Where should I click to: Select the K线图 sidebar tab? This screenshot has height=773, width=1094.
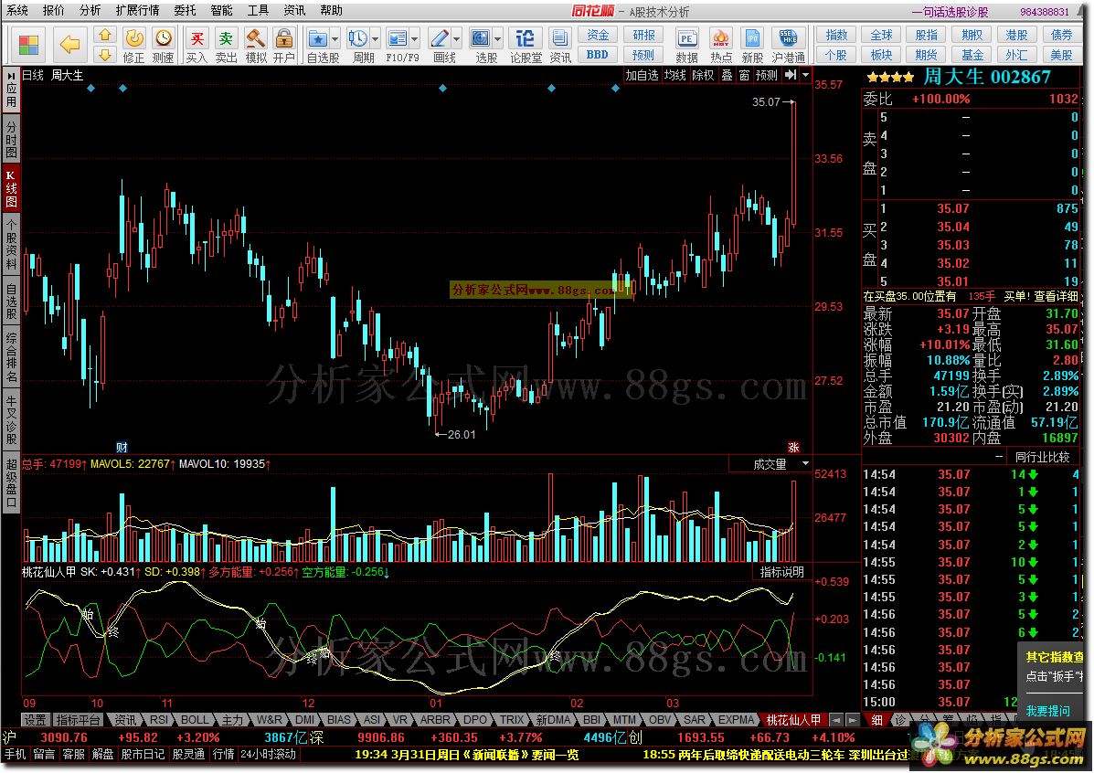coord(11,188)
